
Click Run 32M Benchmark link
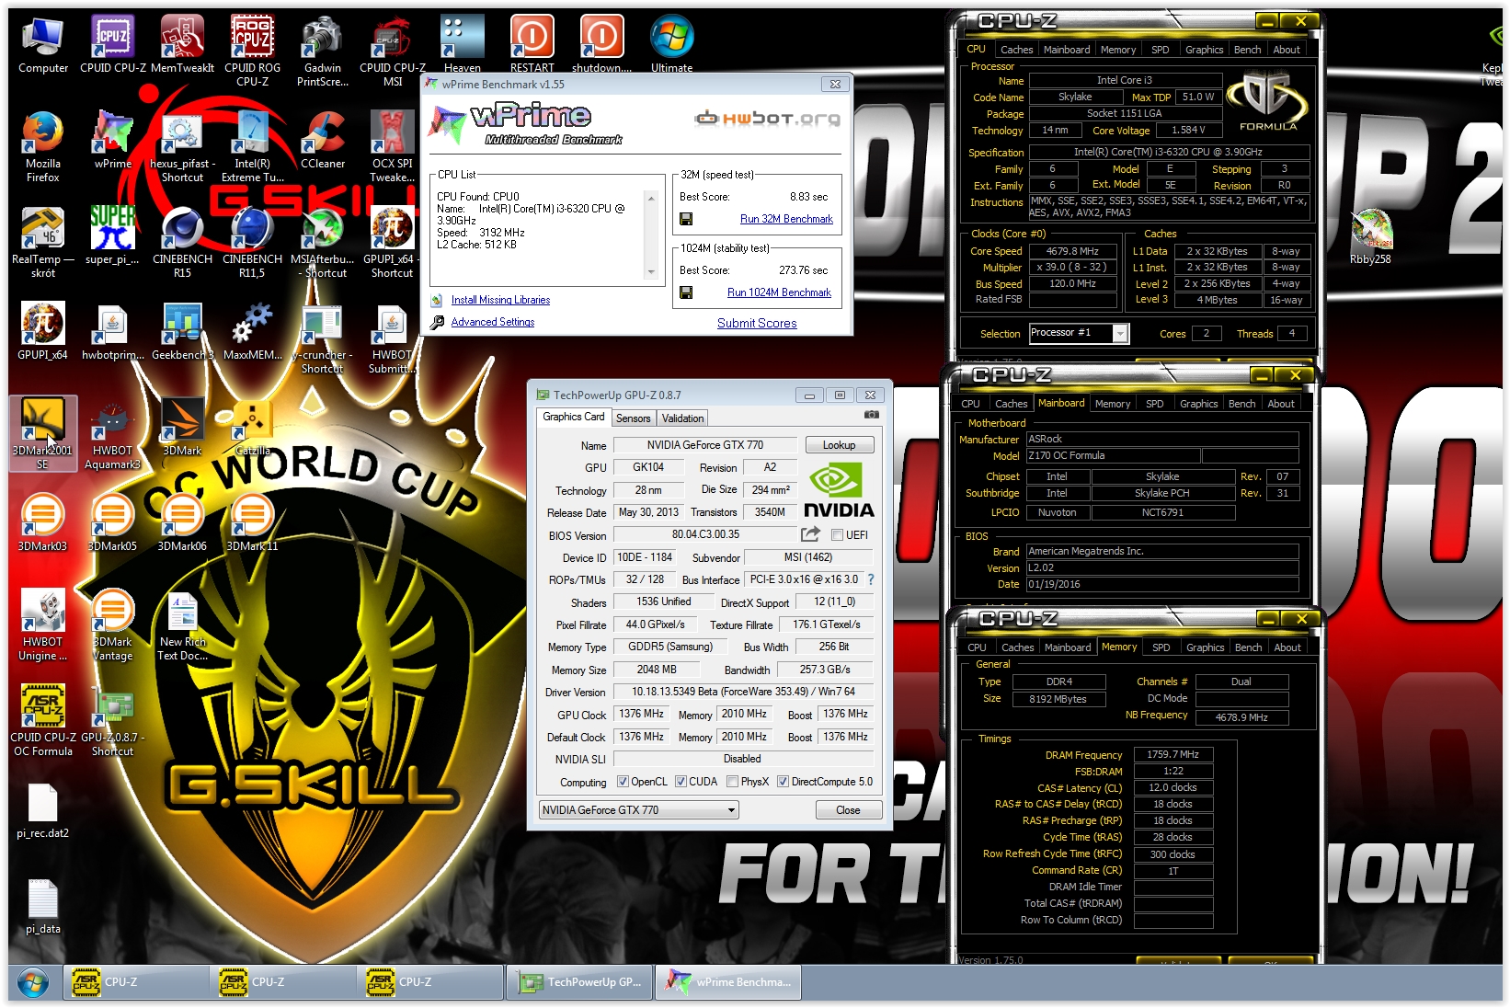786,219
